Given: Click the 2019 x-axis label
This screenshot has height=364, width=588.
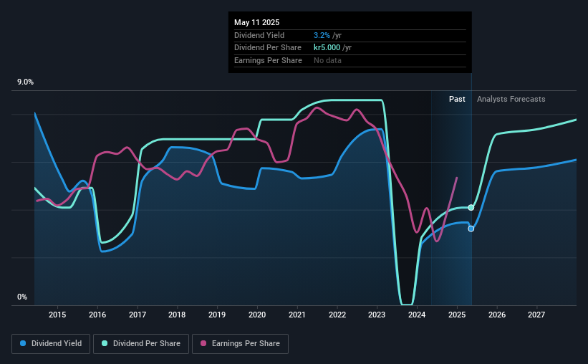Looking at the screenshot, I should coord(217,315).
